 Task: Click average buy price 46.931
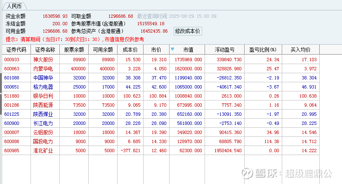tap(309, 87)
